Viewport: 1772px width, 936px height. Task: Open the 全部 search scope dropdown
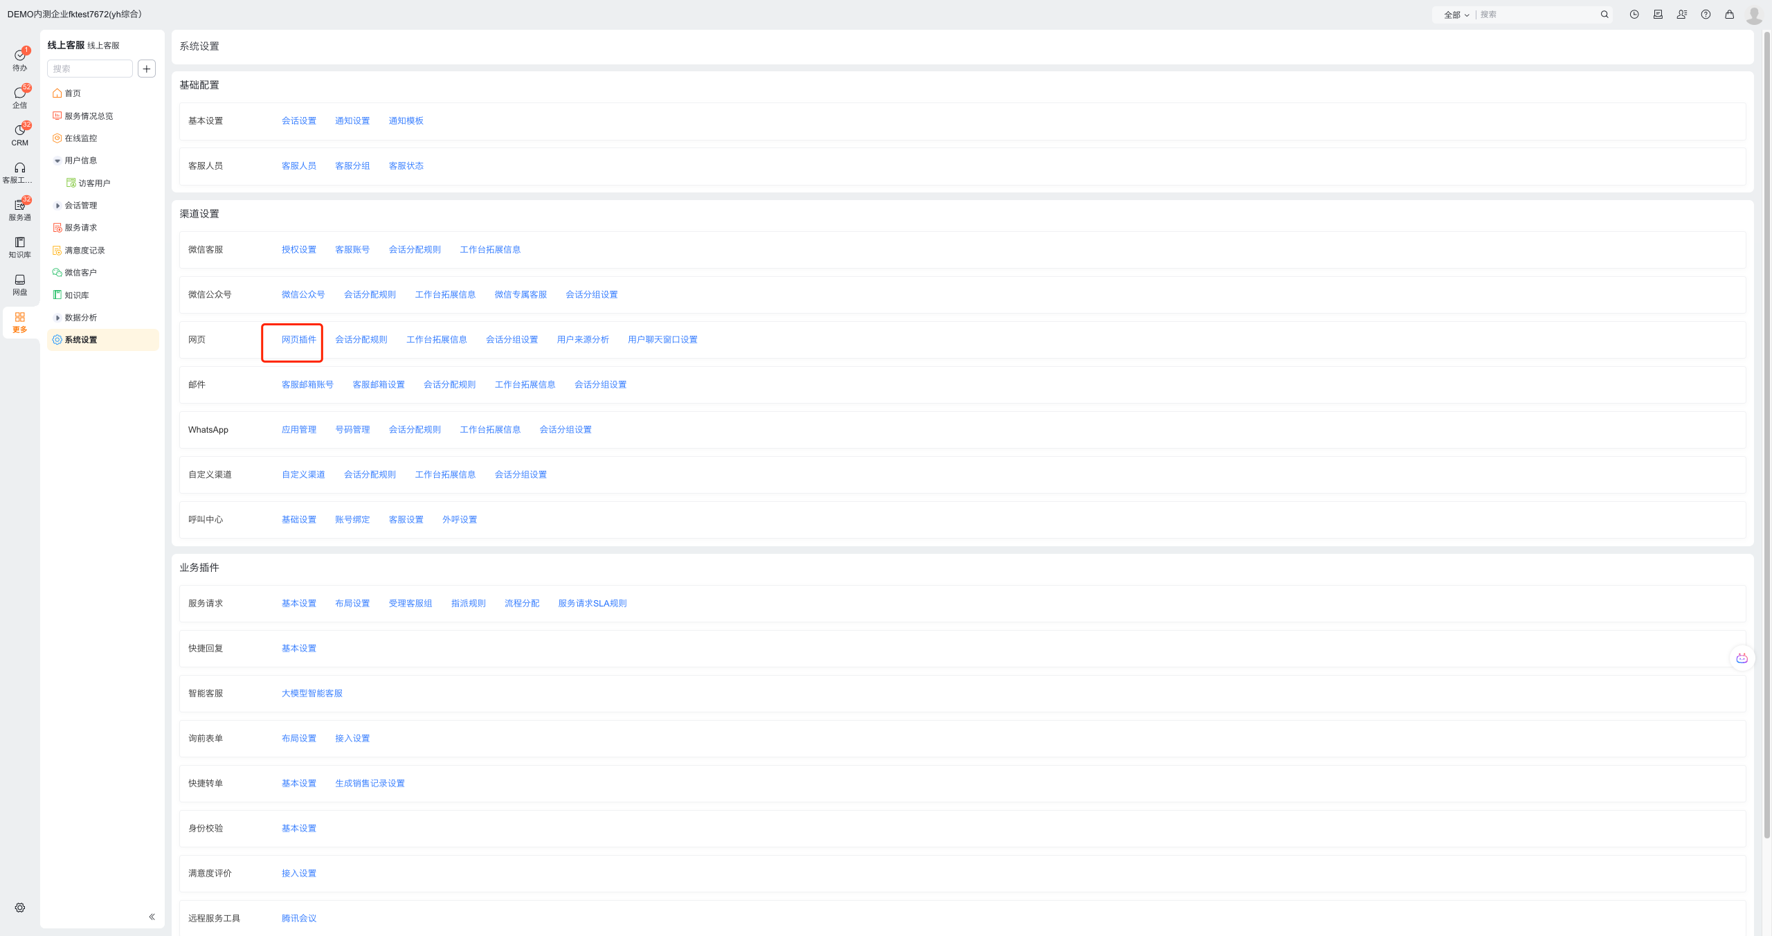pyautogui.click(x=1456, y=15)
